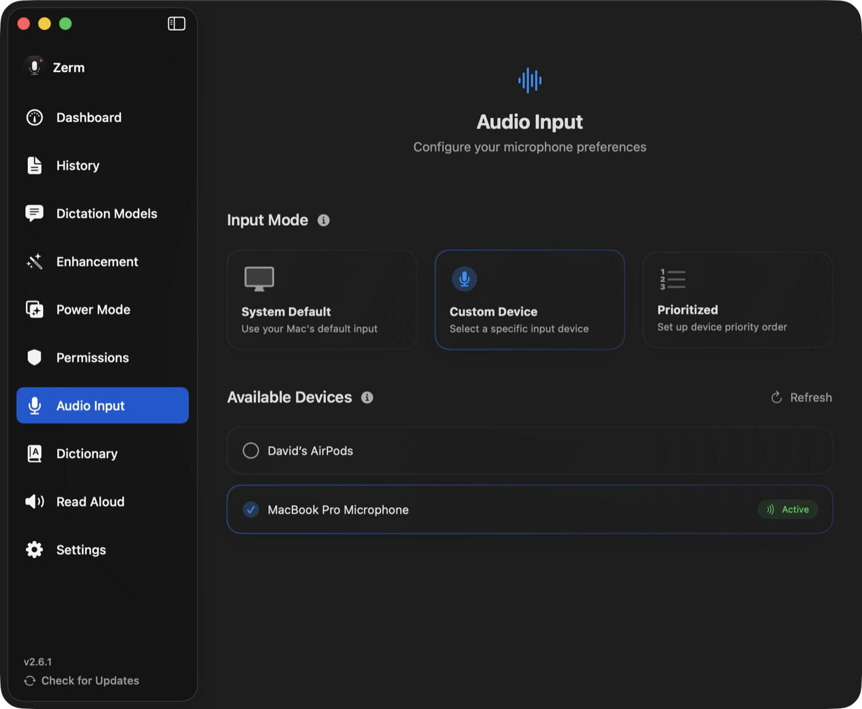Click the Zerm app name text
The width and height of the screenshot is (862, 709).
pos(69,68)
